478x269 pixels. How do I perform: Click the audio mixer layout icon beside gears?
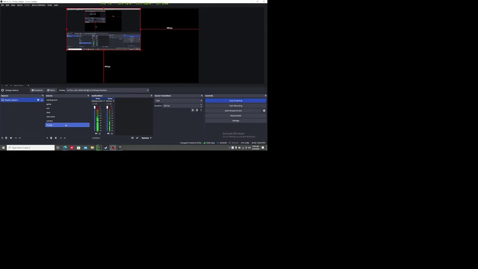point(132,138)
